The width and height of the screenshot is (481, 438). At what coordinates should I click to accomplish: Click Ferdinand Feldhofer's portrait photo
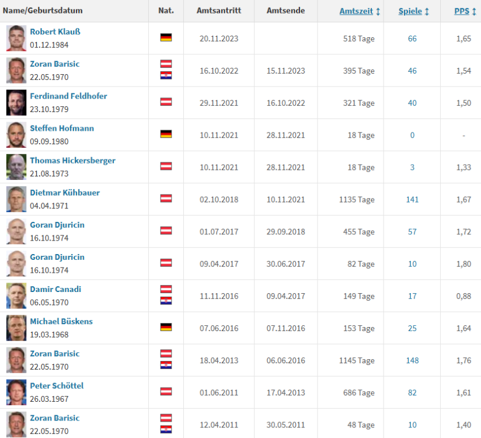tap(16, 103)
